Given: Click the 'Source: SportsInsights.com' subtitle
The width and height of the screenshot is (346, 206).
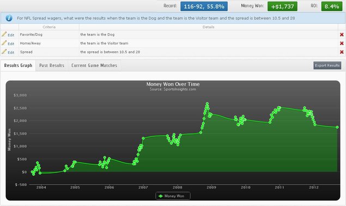Looking at the screenshot, I should click(x=173, y=89).
